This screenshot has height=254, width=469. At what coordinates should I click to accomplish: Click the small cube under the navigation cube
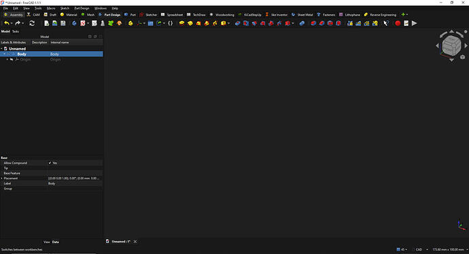point(462,57)
